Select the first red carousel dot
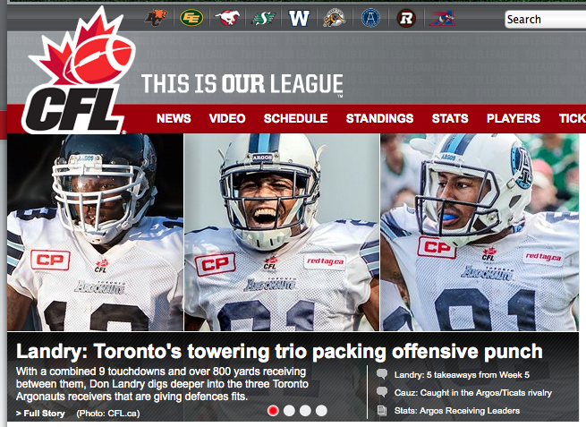 pos(273,411)
